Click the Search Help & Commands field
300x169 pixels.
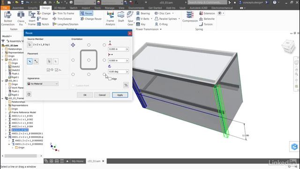207,2
